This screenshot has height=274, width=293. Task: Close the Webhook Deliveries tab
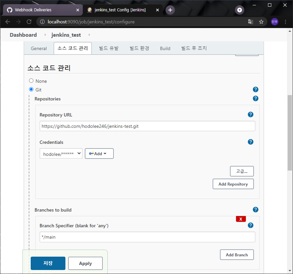(x=78, y=10)
